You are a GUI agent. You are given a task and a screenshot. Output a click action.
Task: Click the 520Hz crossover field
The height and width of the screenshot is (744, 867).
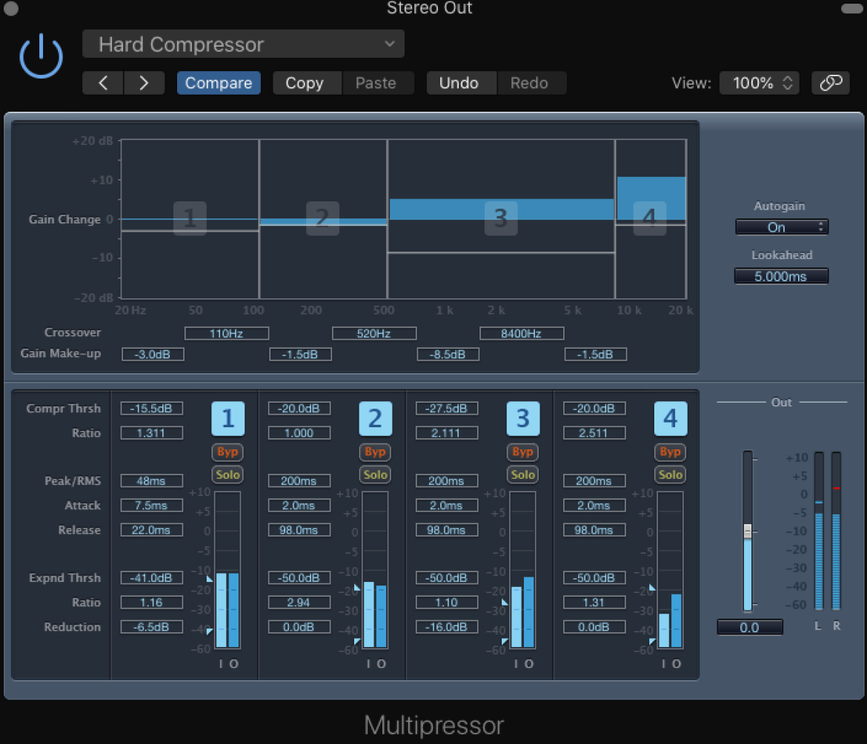click(374, 334)
